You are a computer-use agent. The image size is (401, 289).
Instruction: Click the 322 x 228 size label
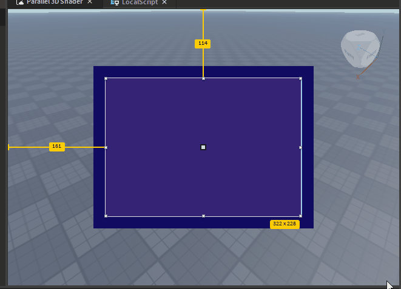click(x=285, y=224)
